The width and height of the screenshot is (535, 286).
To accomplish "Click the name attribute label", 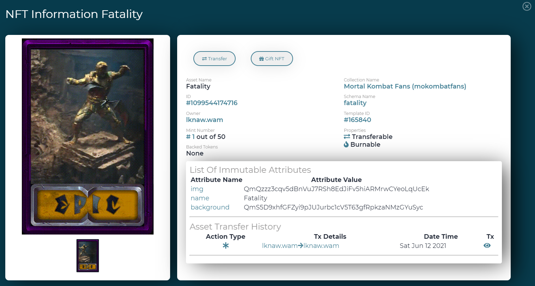I will click(200, 198).
